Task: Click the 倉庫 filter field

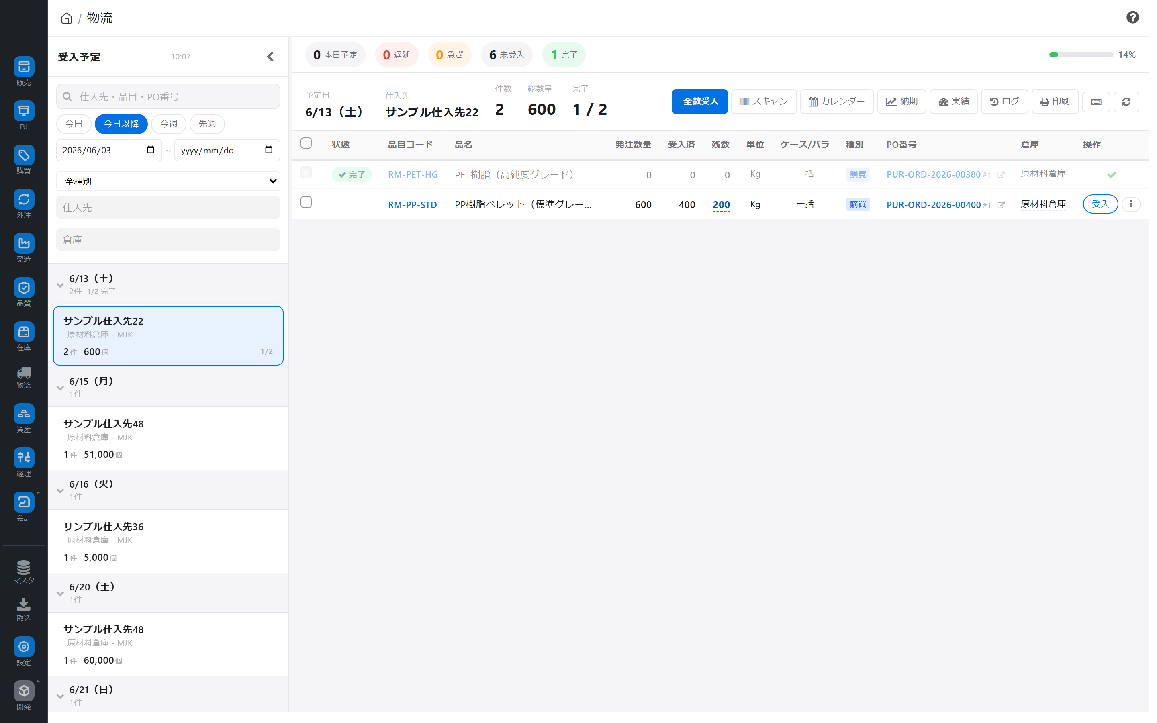Action: click(x=168, y=239)
